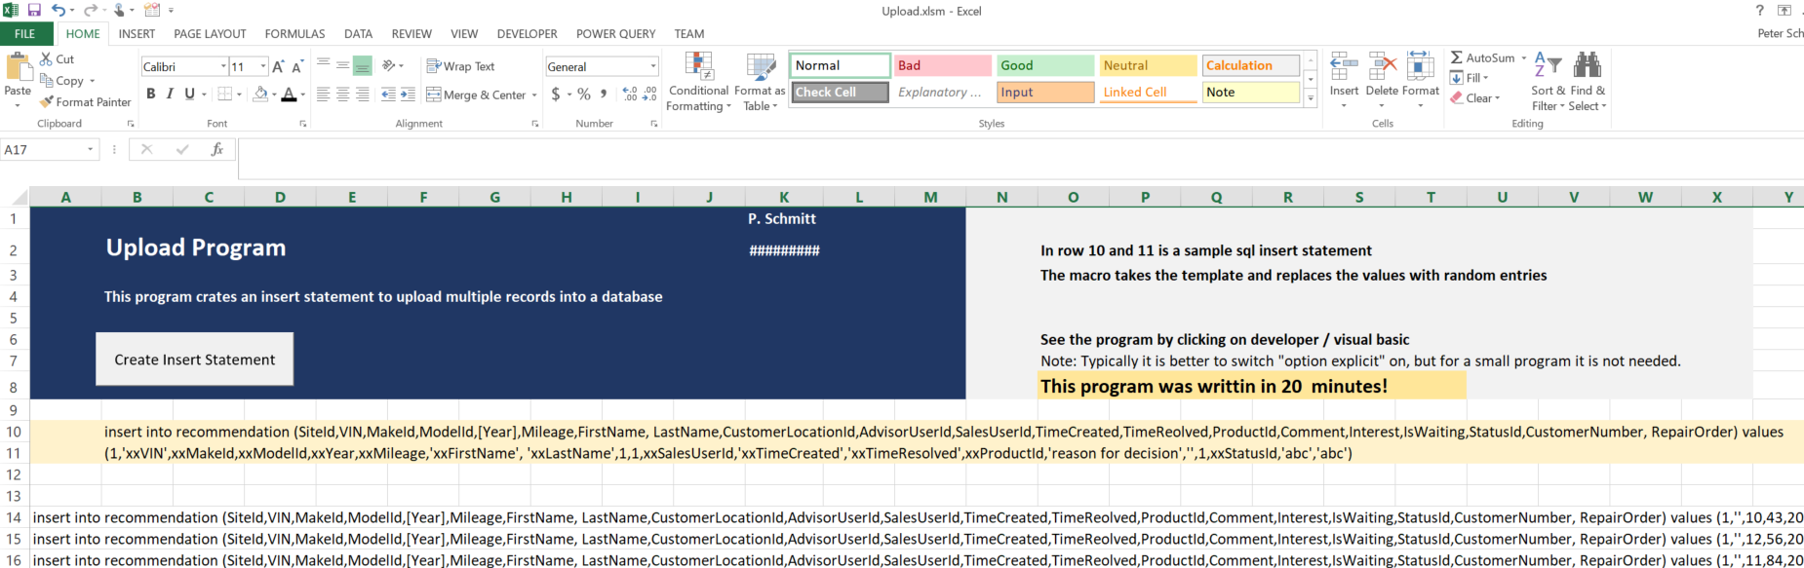Select column K header
Viewport: 1804px width, 568px height.
point(784,197)
